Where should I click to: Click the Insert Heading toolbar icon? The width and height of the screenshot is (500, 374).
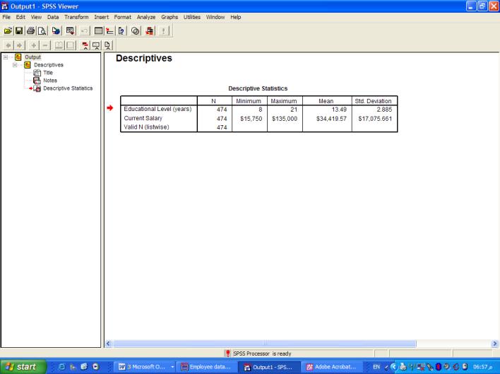(x=85, y=45)
